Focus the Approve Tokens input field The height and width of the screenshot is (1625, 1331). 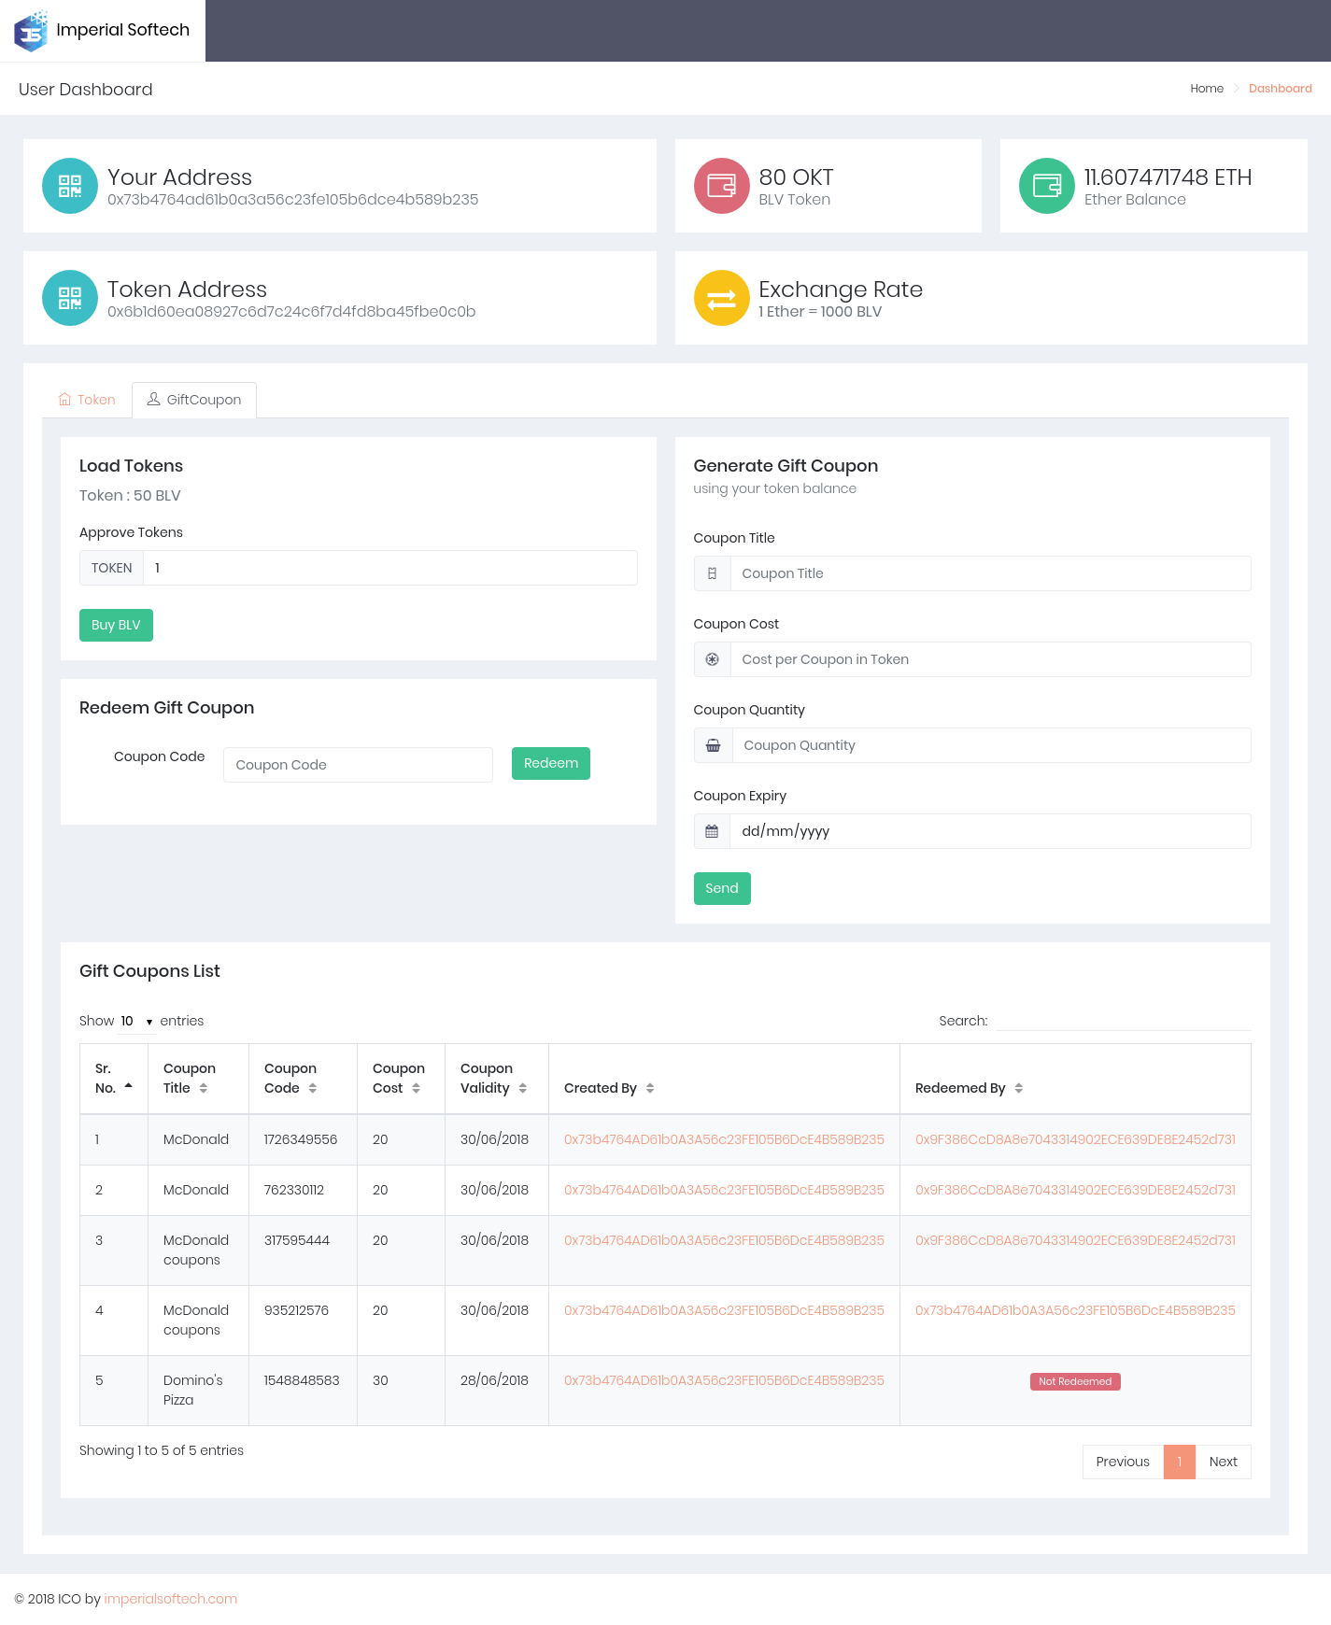pyautogui.click(x=390, y=568)
